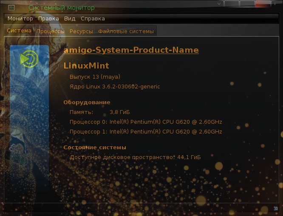283x216 pixels.
Task: Click the Процессор 1 line
Action: [x=146, y=132]
